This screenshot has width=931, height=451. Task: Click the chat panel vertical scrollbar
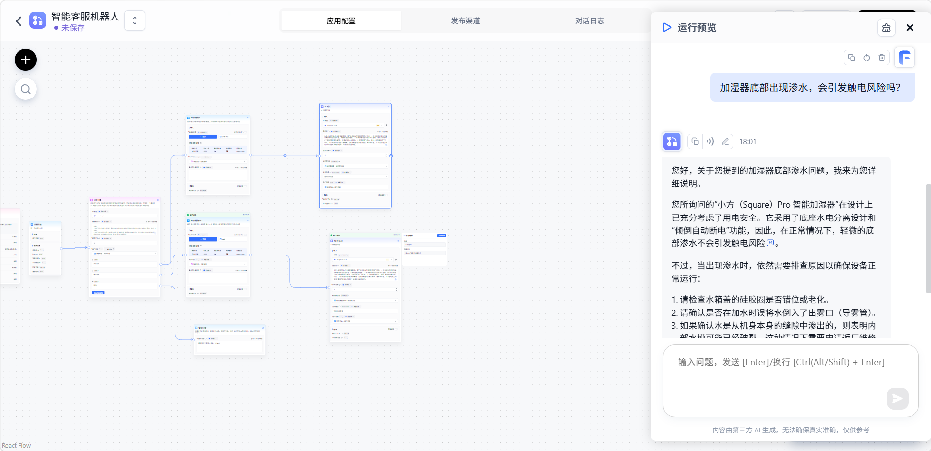click(928, 238)
